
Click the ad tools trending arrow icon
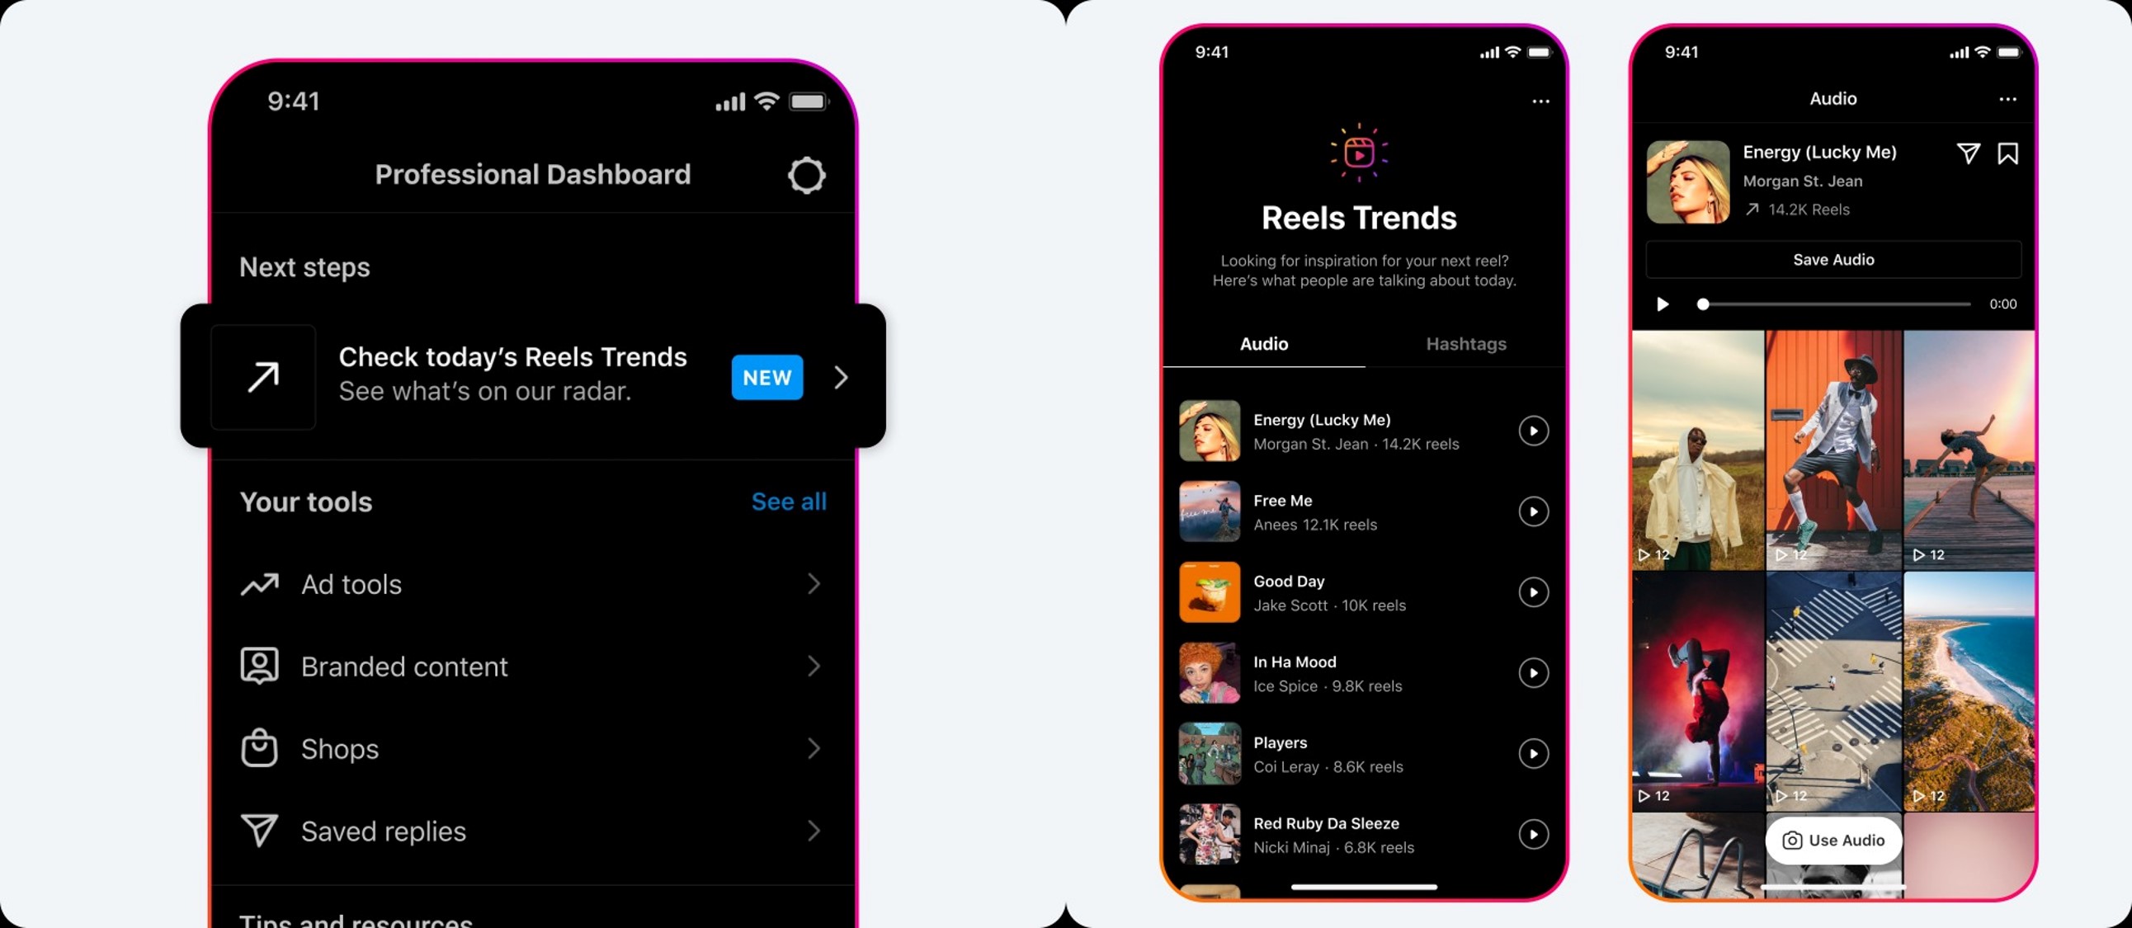pyautogui.click(x=258, y=584)
